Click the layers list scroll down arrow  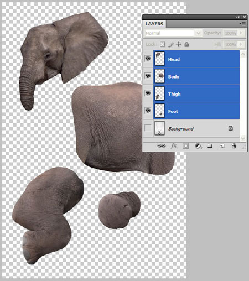(243, 138)
